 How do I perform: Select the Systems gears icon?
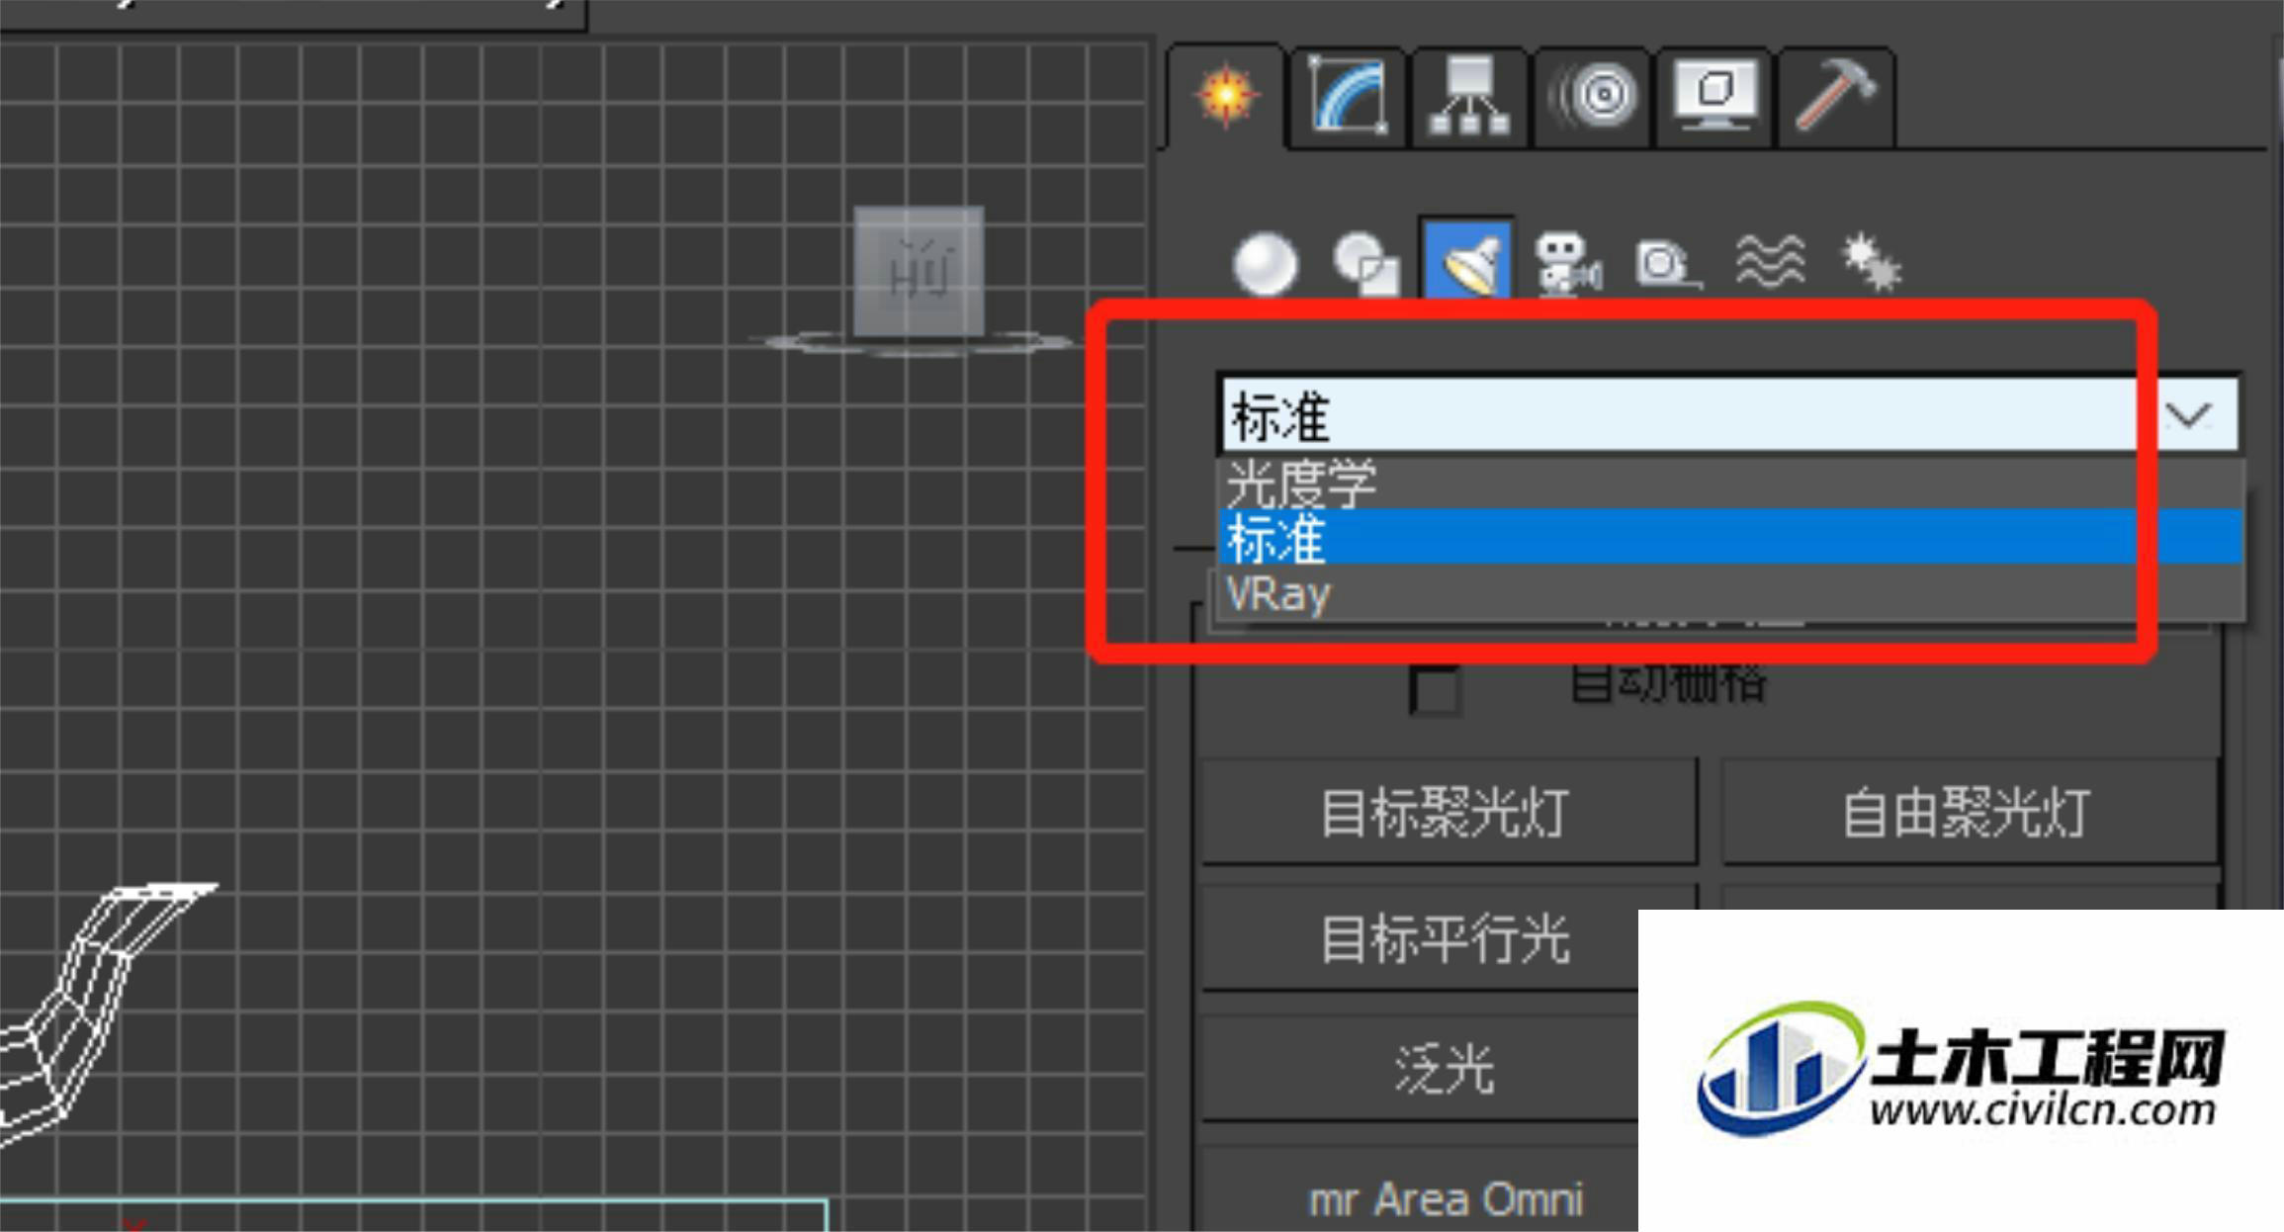pos(1870,263)
